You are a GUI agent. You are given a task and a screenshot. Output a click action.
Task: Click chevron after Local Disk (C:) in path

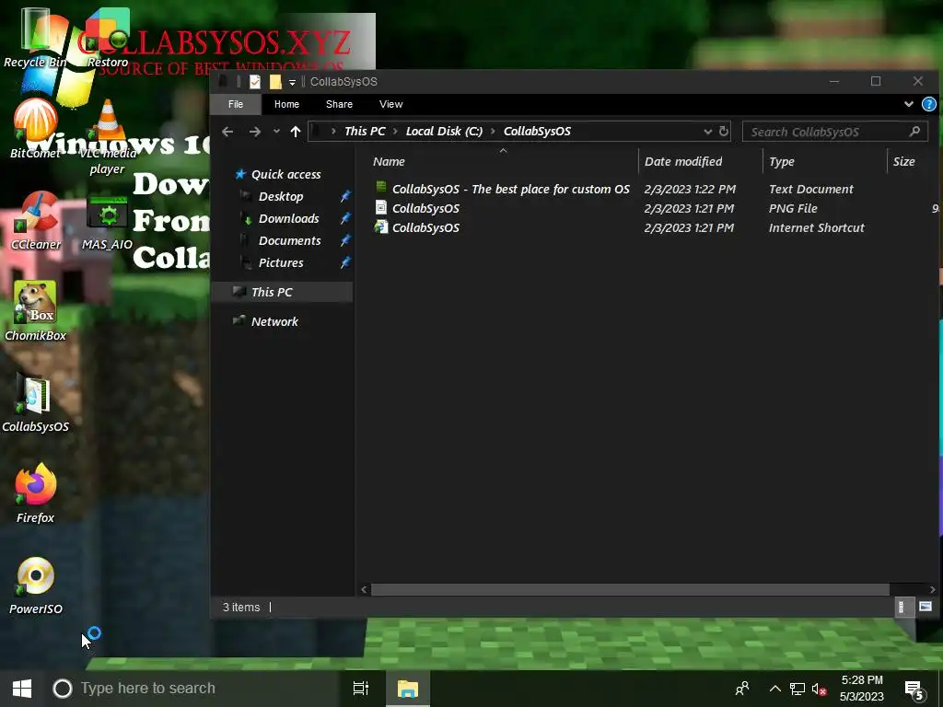(494, 132)
